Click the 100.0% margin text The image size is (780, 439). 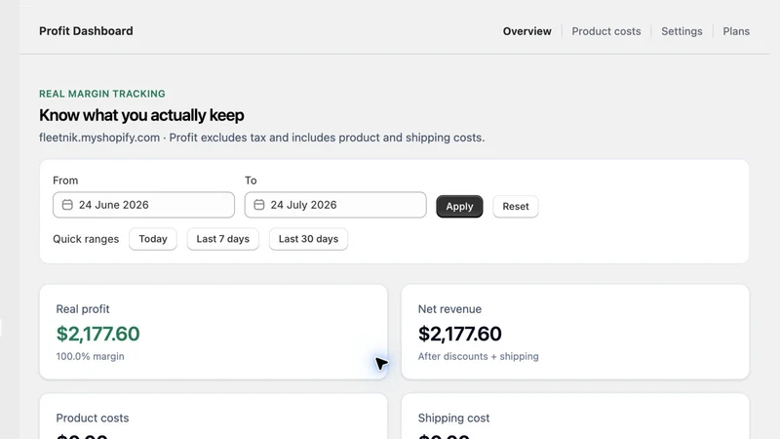[x=90, y=356]
